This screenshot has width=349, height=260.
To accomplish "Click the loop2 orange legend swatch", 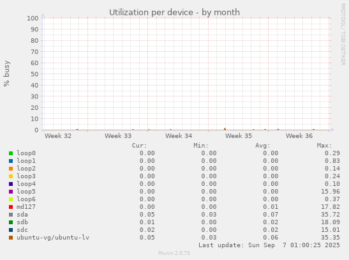I will point(11,169).
